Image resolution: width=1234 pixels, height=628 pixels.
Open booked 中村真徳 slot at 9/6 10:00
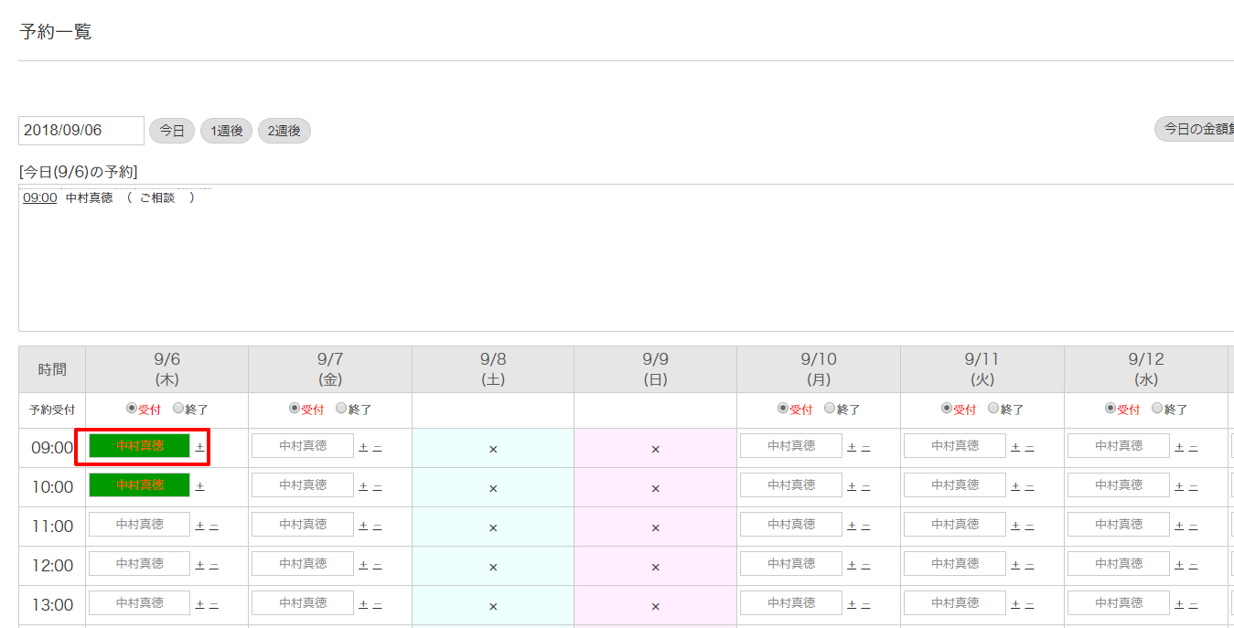tap(140, 485)
